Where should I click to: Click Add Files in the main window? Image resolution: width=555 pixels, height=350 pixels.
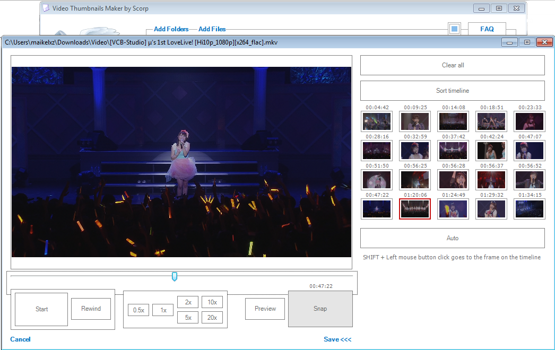pyautogui.click(x=212, y=29)
